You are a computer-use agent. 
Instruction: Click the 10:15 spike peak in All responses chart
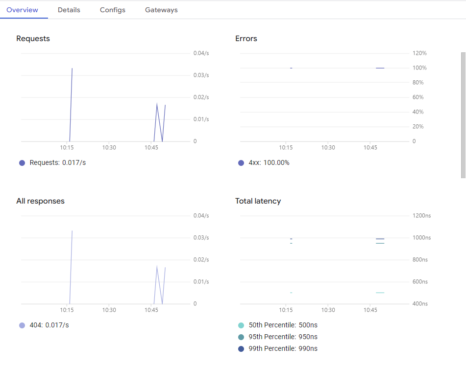coord(72,231)
